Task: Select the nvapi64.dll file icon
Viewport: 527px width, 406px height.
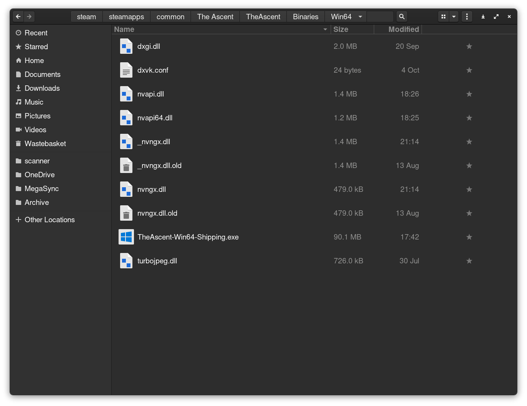Action: click(126, 118)
